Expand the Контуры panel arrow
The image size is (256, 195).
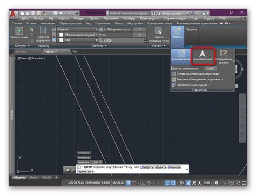point(29,46)
